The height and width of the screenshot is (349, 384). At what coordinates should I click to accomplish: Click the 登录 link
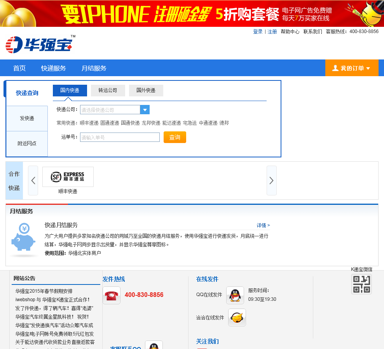click(x=258, y=31)
